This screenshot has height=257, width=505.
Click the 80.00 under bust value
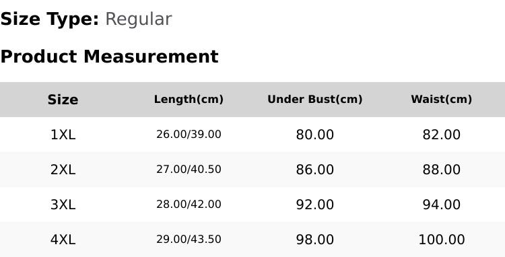pyautogui.click(x=315, y=135)
